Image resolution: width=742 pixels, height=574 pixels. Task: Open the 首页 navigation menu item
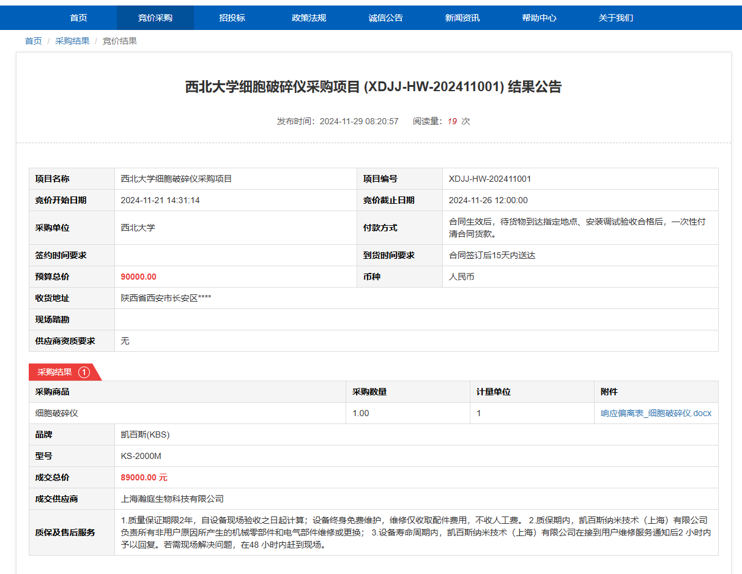tap(78, 18)
